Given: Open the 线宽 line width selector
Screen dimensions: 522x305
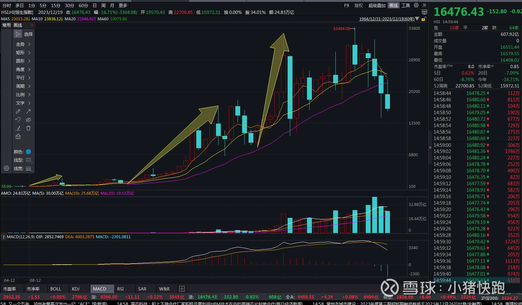Looking at the screenshot, I should pos(29,168).
